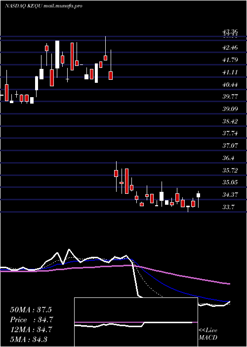
Task: Select the 35.72 price axis label
Action: point(230,170)
